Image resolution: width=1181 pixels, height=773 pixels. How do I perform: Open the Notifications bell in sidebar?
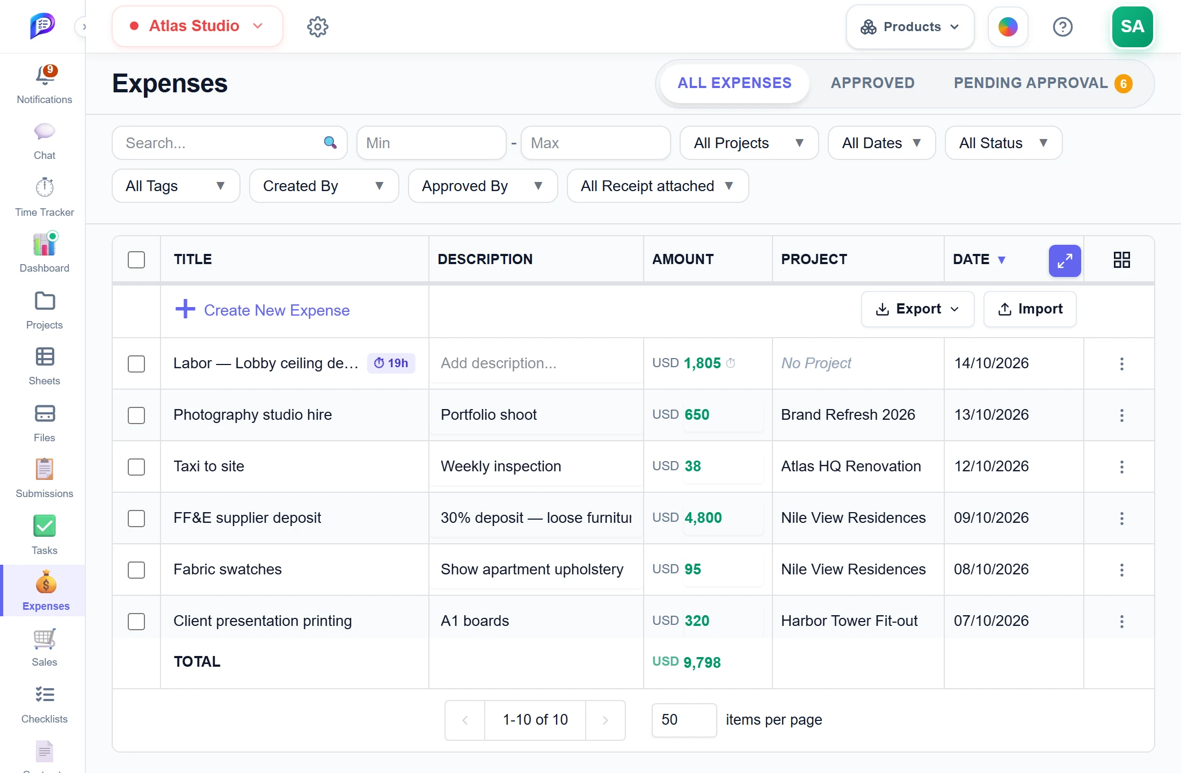click(45, 76)
